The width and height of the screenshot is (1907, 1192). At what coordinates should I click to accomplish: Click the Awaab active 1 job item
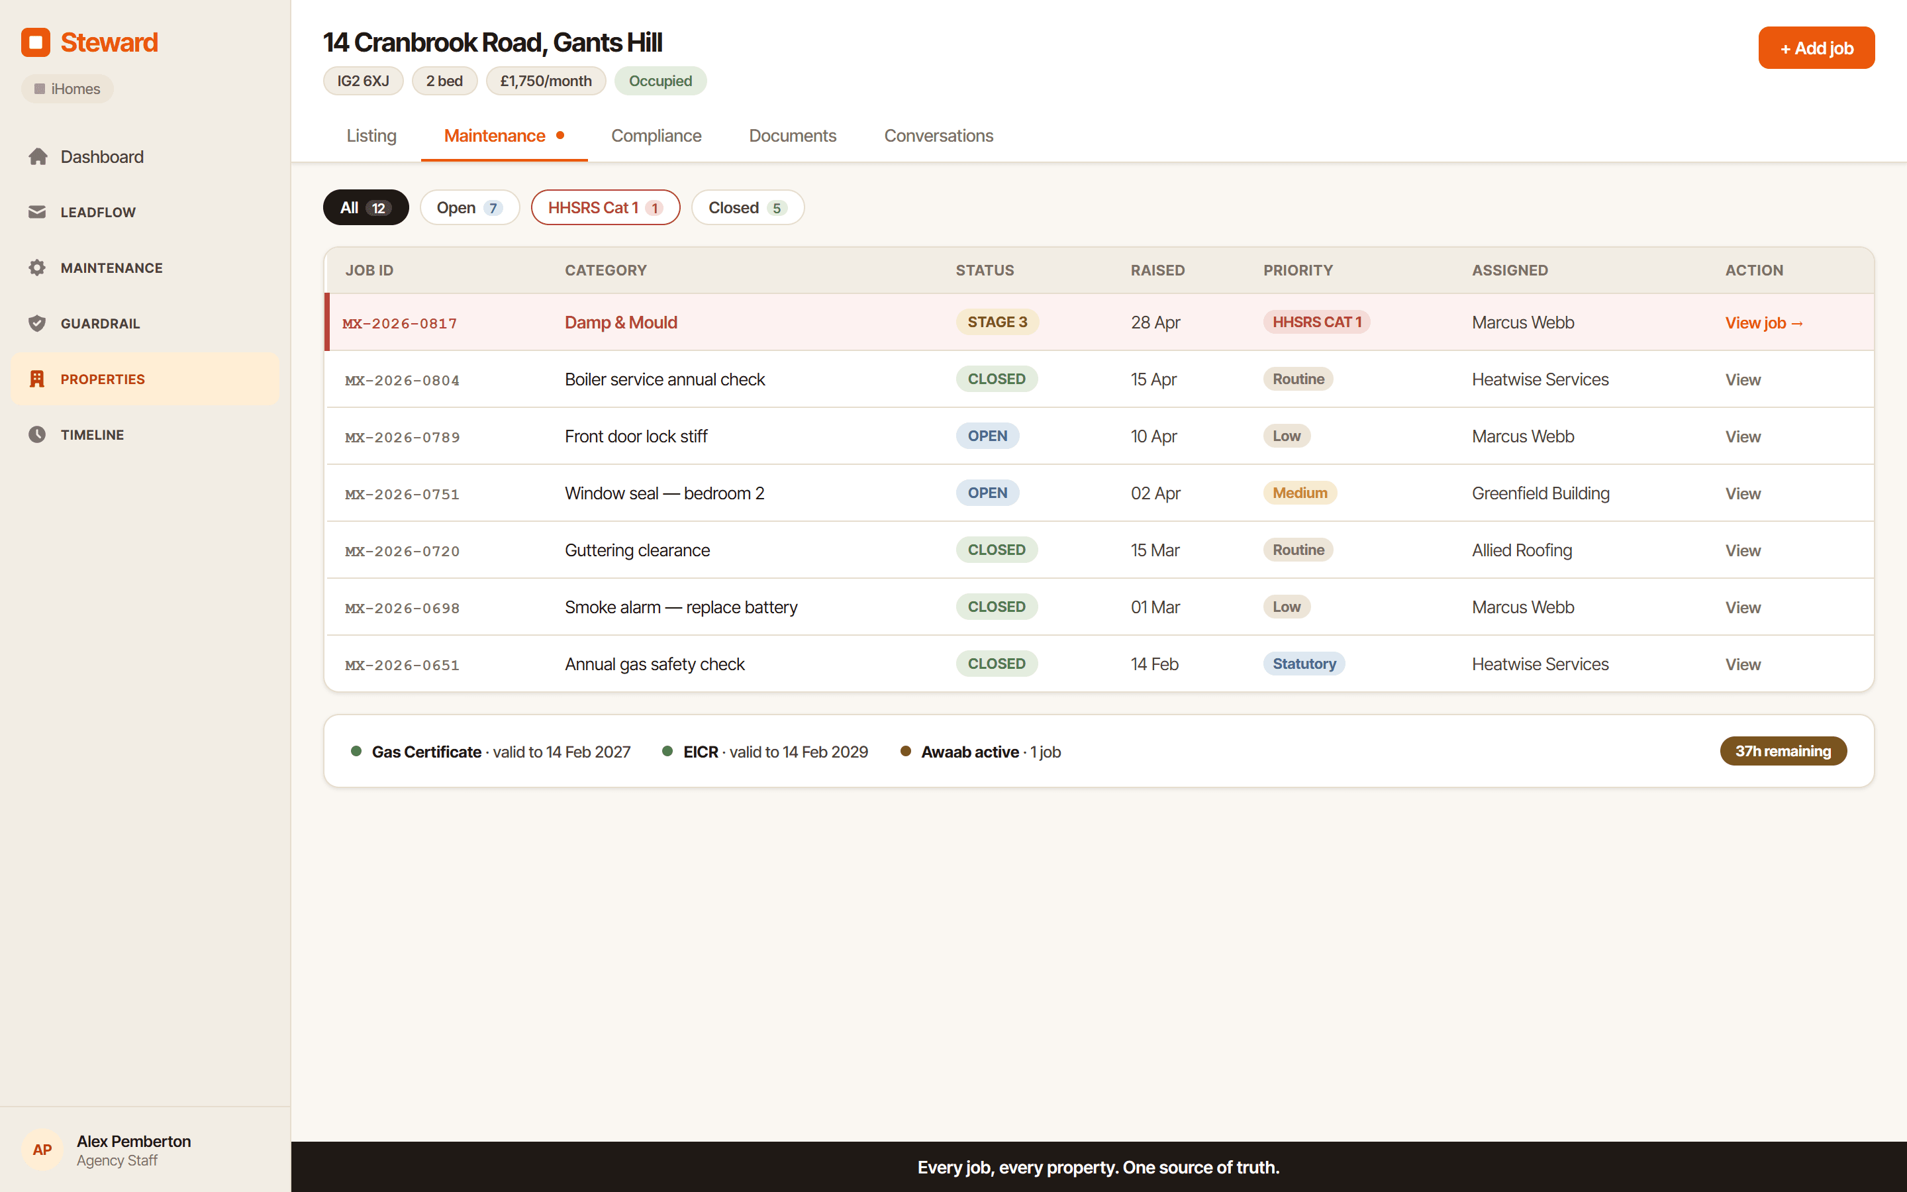[x=980, y=752]
